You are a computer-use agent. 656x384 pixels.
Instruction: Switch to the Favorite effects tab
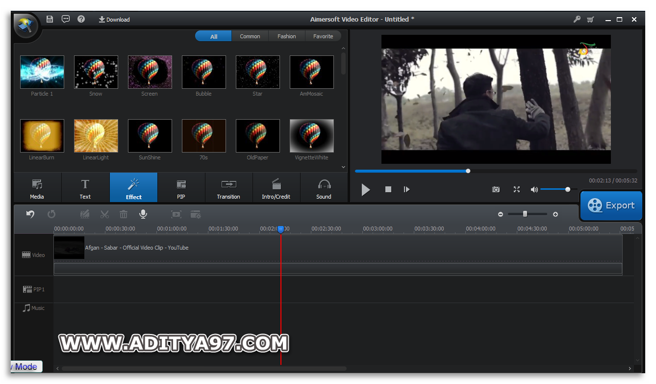click(323, 36)
